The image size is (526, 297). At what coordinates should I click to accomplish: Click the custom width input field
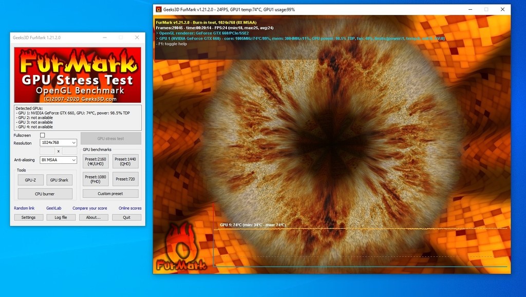[x=47, y=151]
